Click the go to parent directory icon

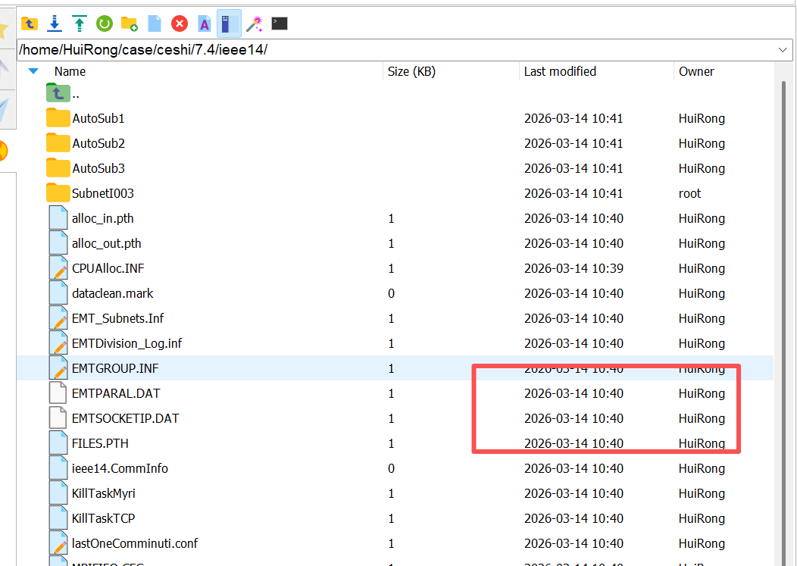[30, 23]
